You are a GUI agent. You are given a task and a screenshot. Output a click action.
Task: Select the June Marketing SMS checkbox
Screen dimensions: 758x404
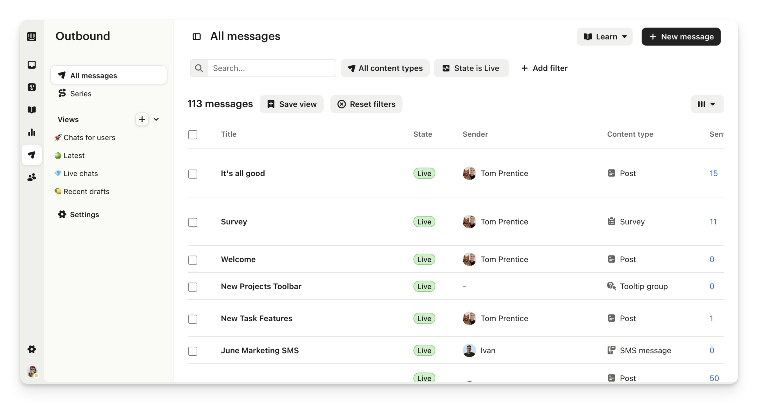click(193, 351)
